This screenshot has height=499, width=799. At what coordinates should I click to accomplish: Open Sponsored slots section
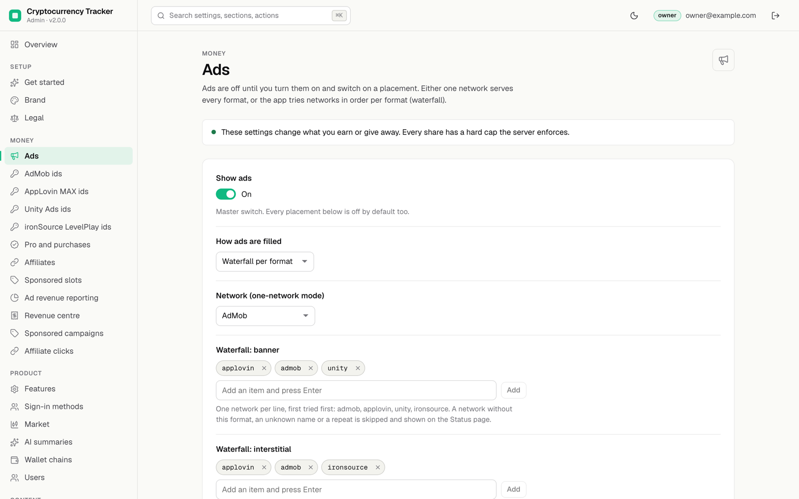tap(68, 280)
